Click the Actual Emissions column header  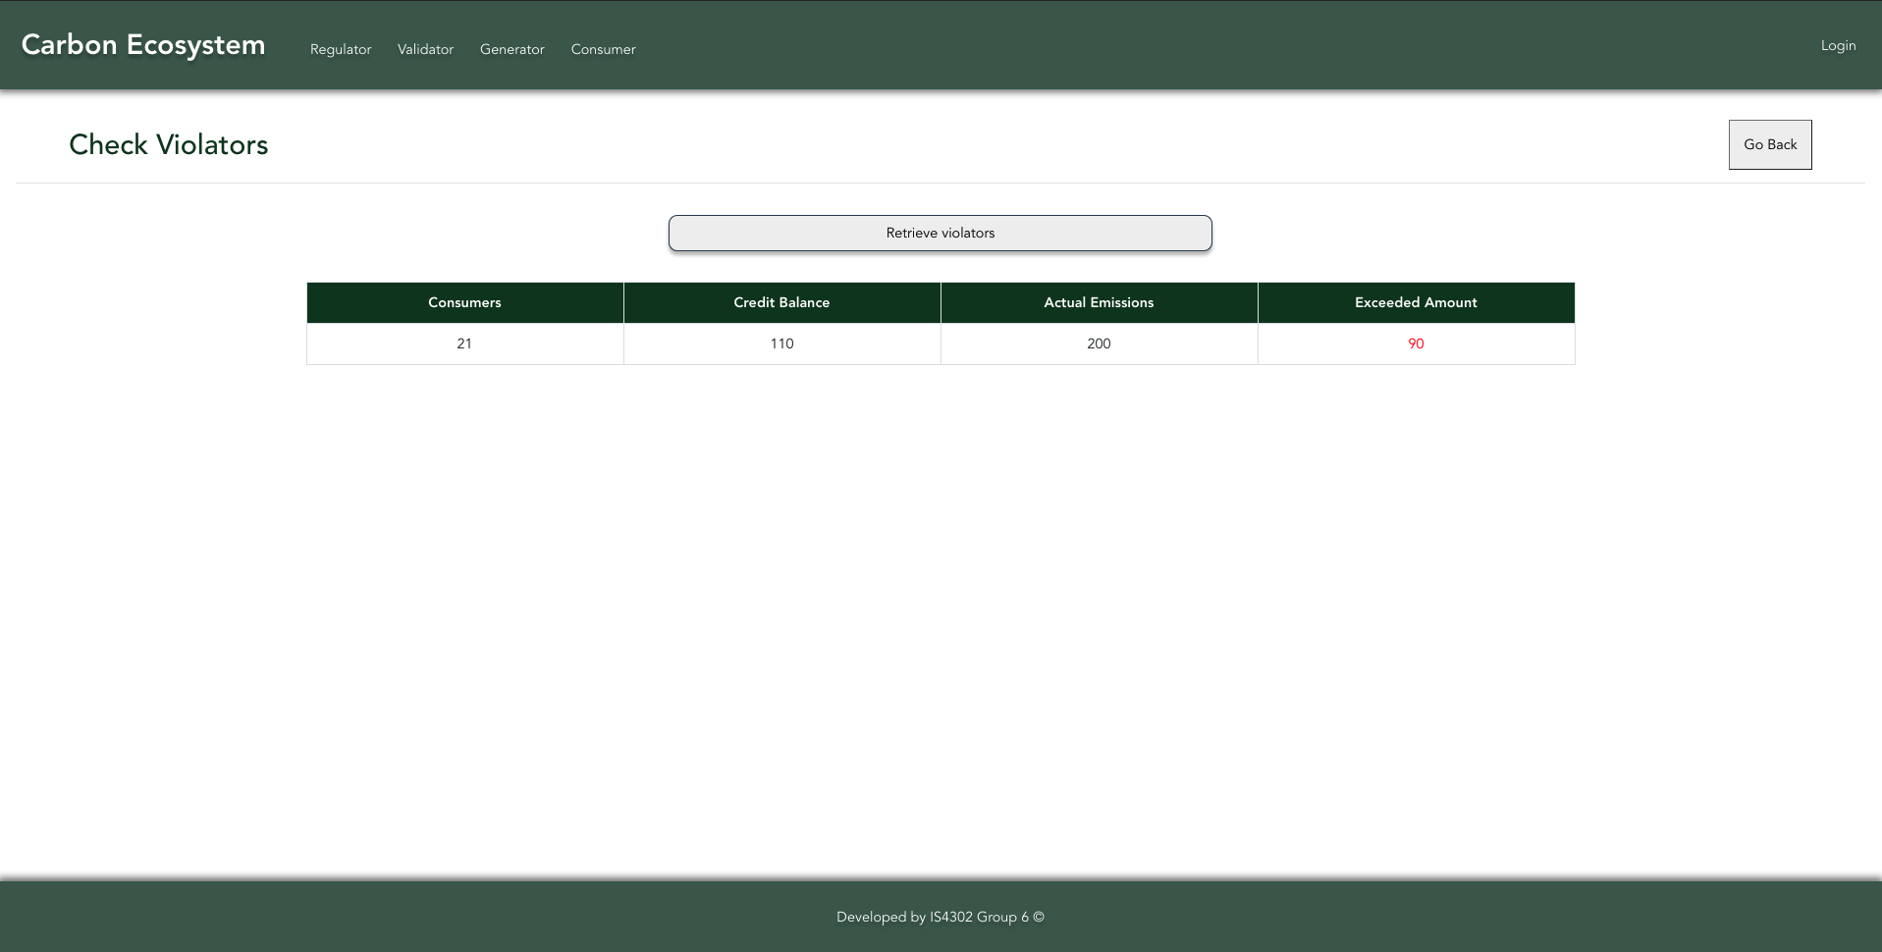tap(1099, 302)
